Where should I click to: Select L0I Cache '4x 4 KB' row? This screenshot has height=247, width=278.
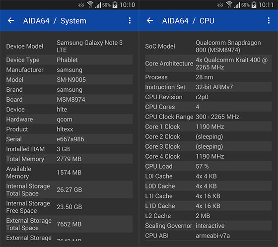[208, 176]
